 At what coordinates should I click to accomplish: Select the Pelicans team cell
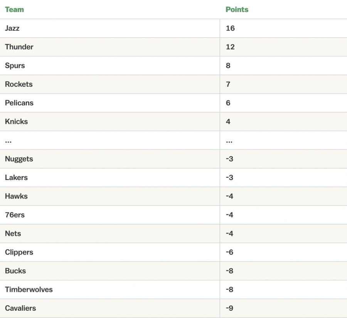click(x=19, y=103)
